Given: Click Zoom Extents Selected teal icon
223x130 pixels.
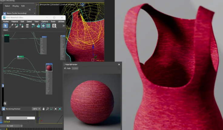Looking at the screenshot, I should [60, 109].
